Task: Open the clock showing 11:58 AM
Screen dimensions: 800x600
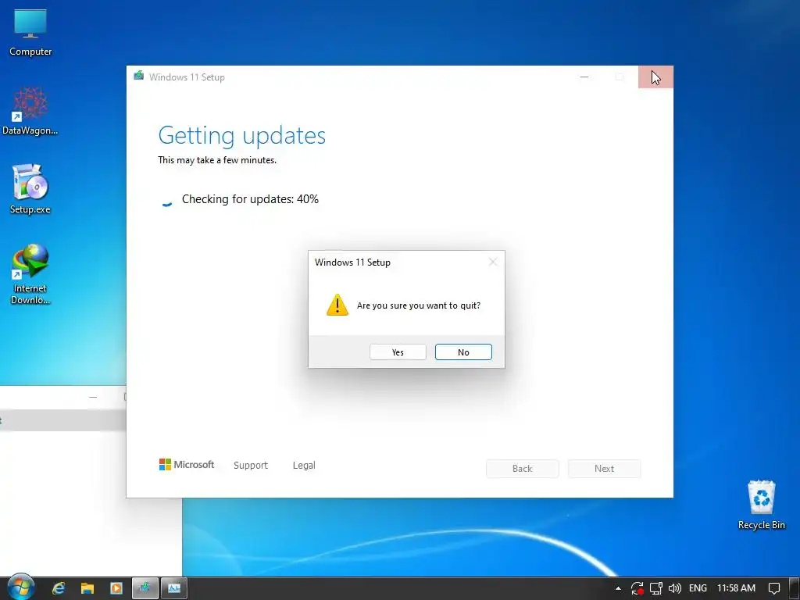Action: click(x=736, y=588)
